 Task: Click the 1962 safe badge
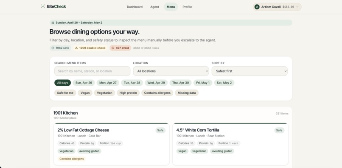point(60,48)
